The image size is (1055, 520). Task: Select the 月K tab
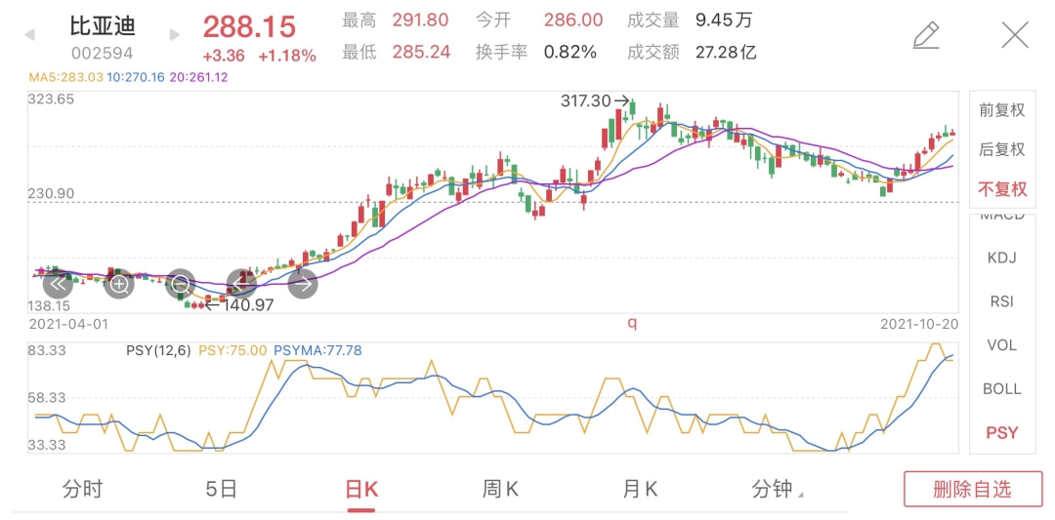click(x=640, y=489)
